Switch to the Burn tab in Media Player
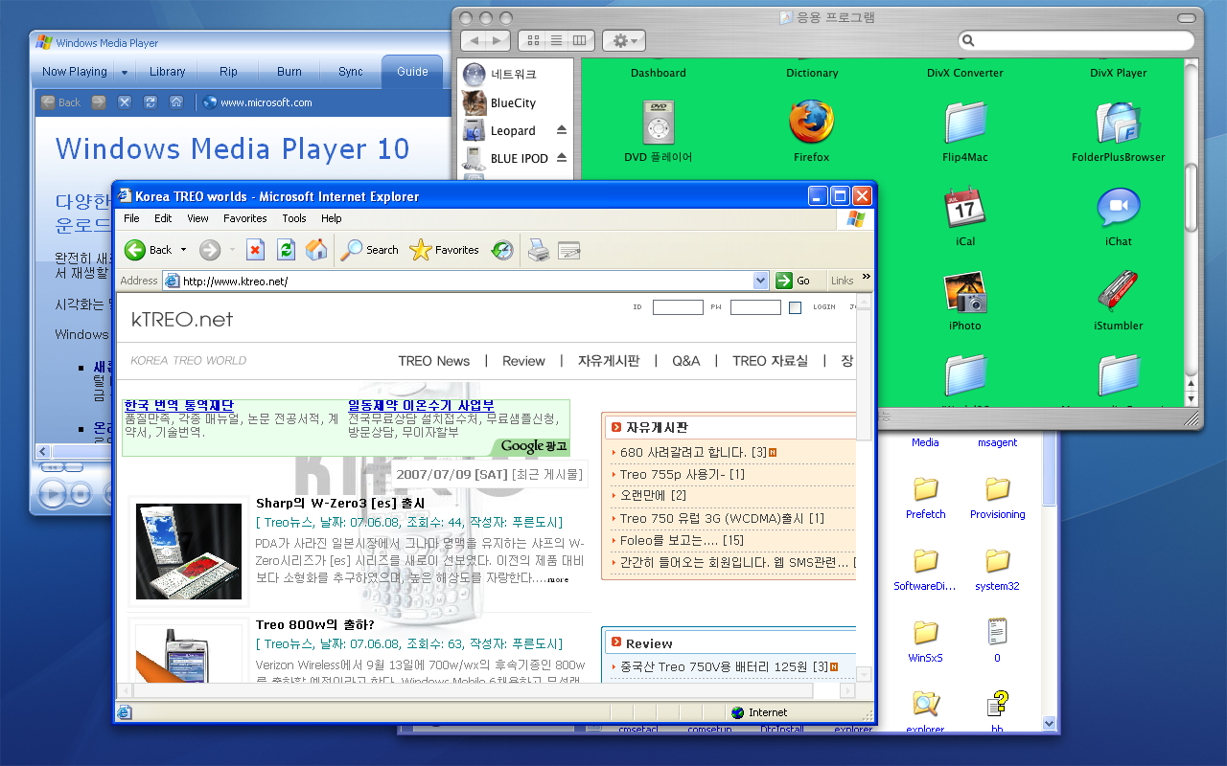The image size is (1227, 766). coord(289,72)
